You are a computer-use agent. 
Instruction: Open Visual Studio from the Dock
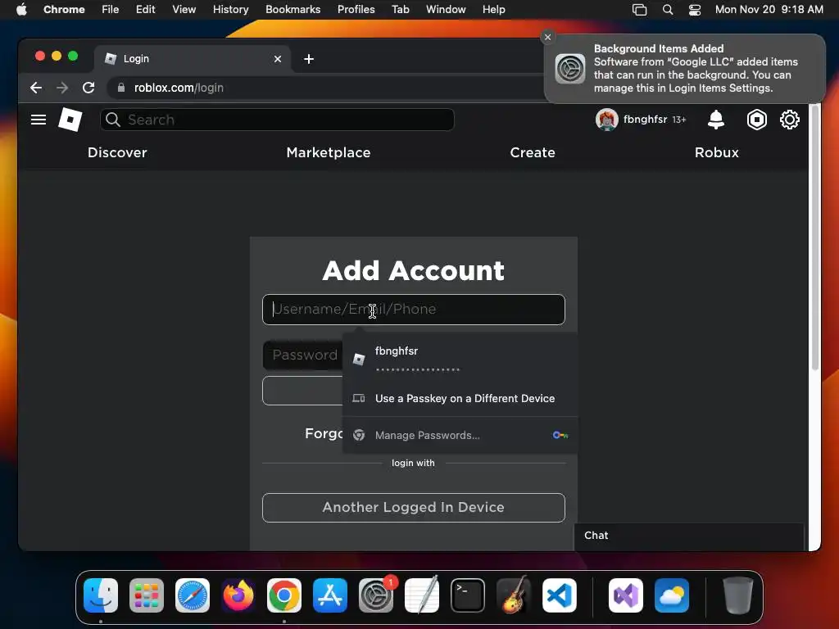pos(625,595)
